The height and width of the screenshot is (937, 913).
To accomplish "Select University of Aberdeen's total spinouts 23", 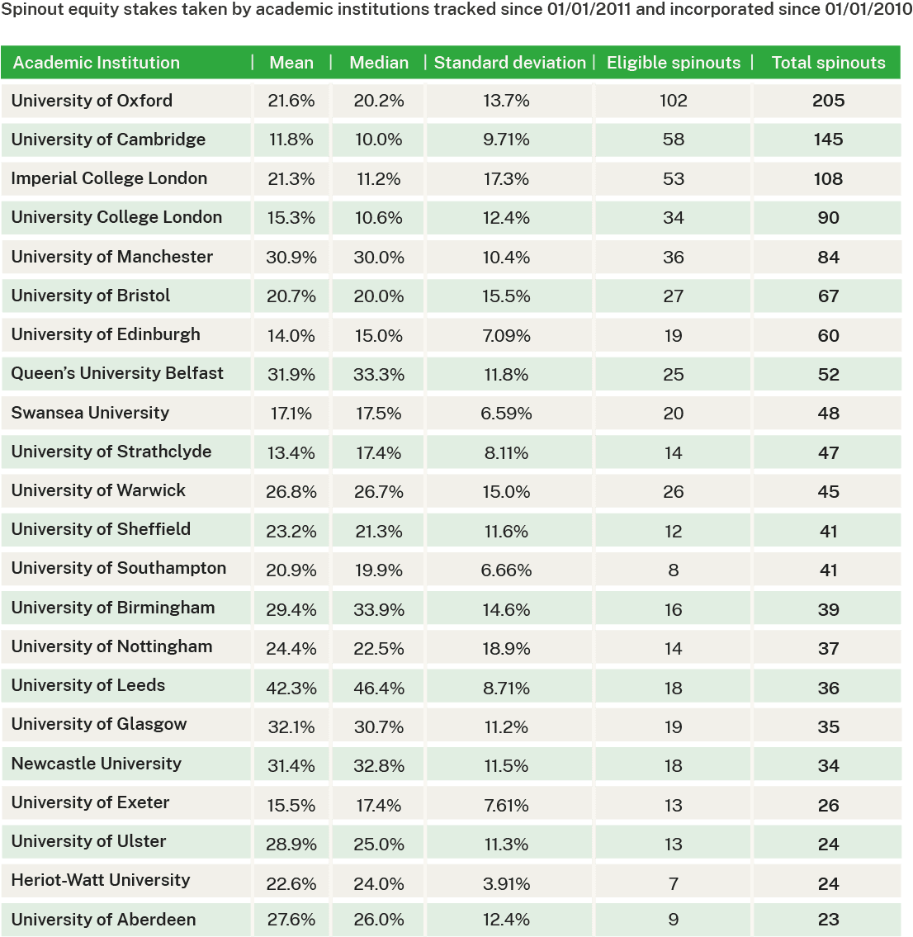I will (x=828, y=919).
